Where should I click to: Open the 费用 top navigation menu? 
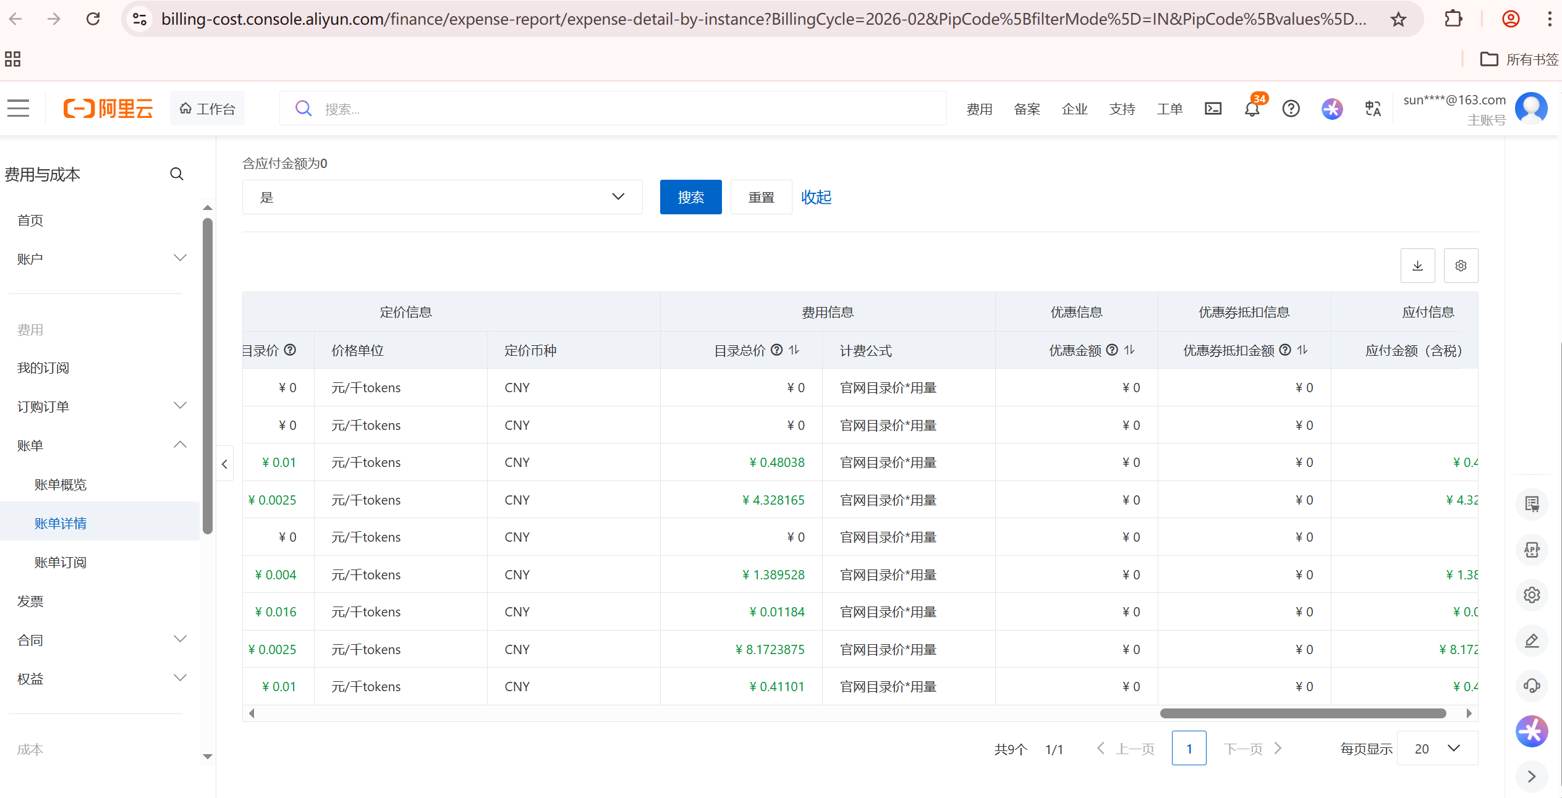tap(979, 109)
